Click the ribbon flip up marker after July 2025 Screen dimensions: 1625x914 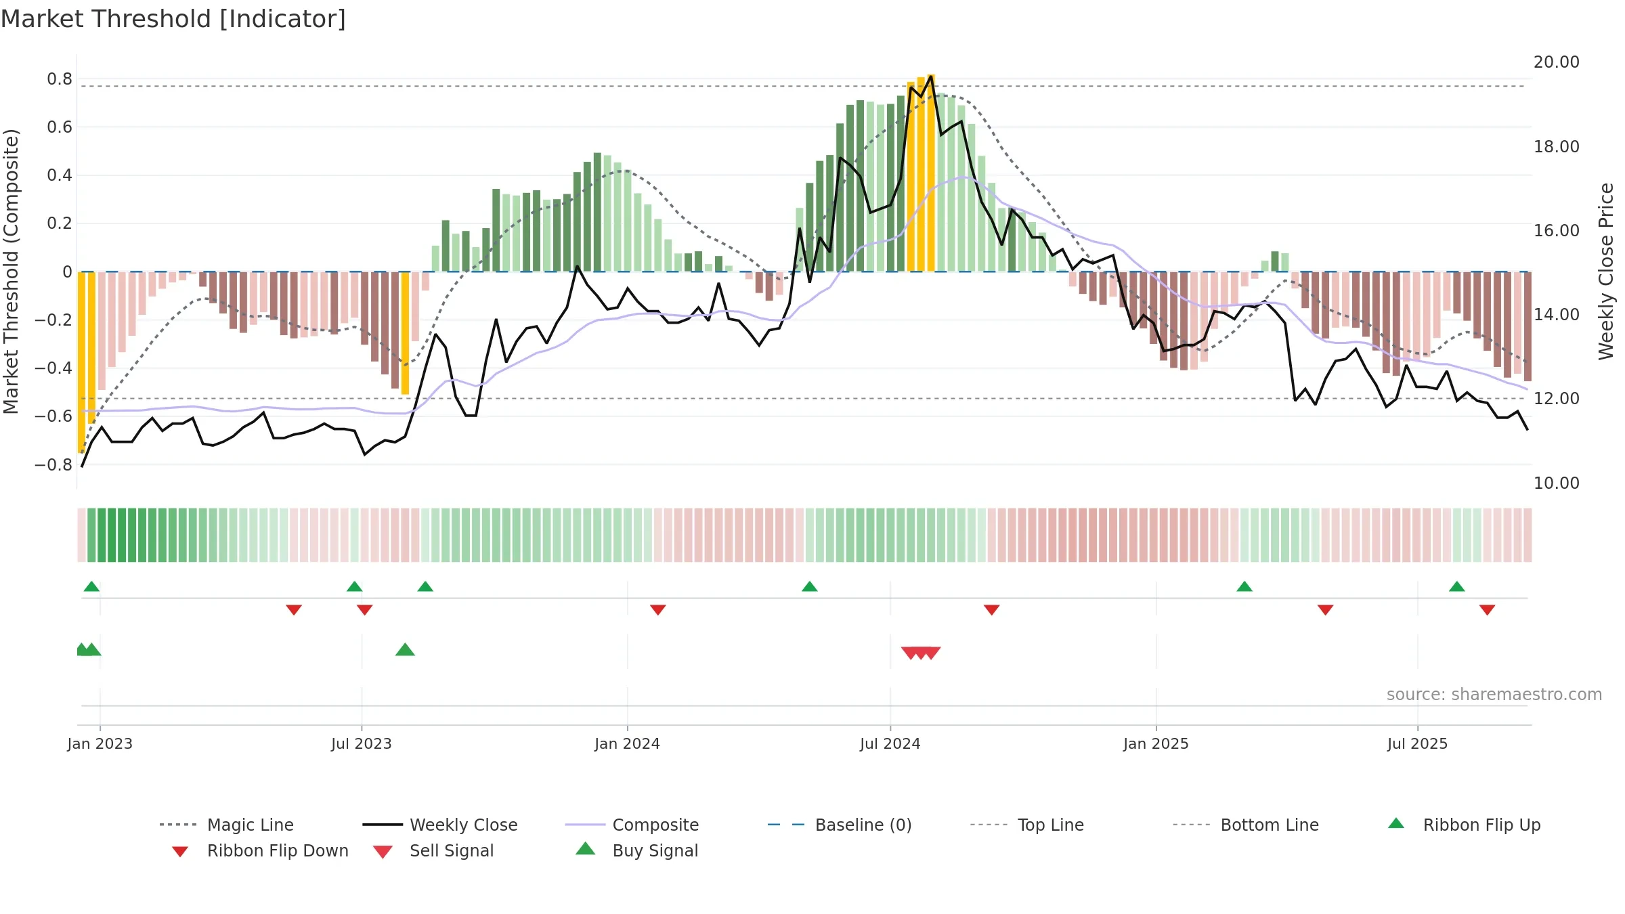pos(1457,586)
